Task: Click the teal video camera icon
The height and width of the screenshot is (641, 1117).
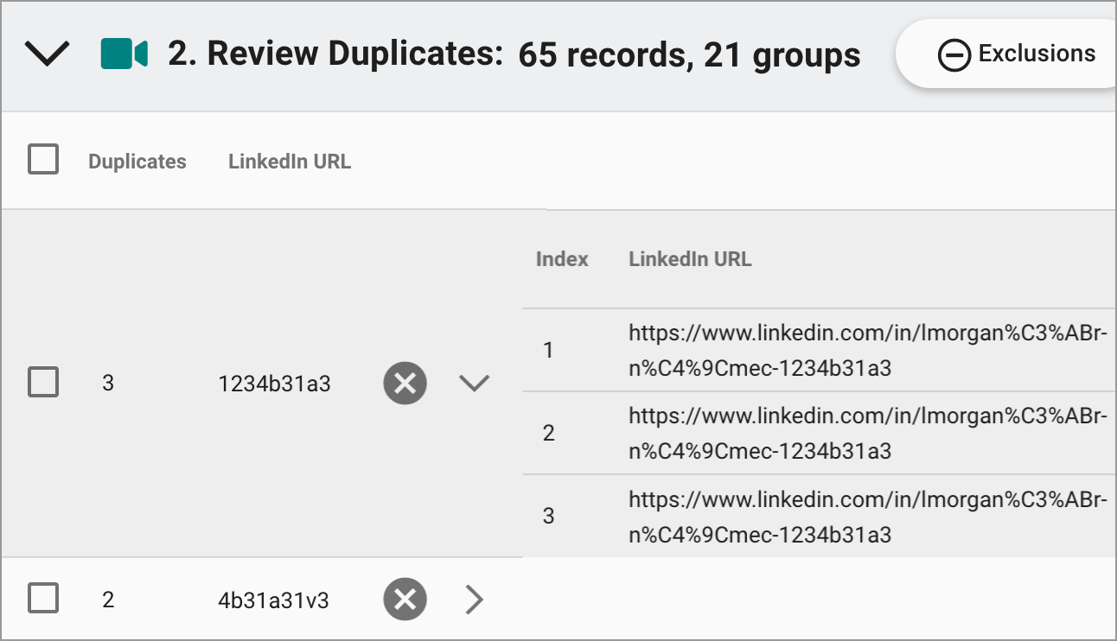Action: pyautogui.click(x=124, y=54)
